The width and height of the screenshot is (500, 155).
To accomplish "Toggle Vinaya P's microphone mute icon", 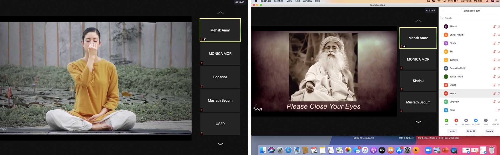I will [494, 102].
